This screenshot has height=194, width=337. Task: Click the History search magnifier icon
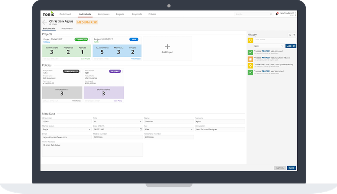290,35
